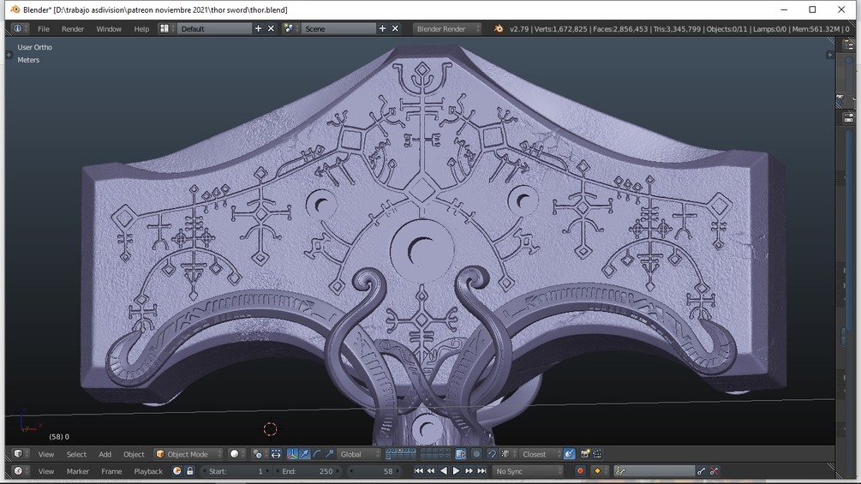Open the screen layout browser icon

(166, 28)
